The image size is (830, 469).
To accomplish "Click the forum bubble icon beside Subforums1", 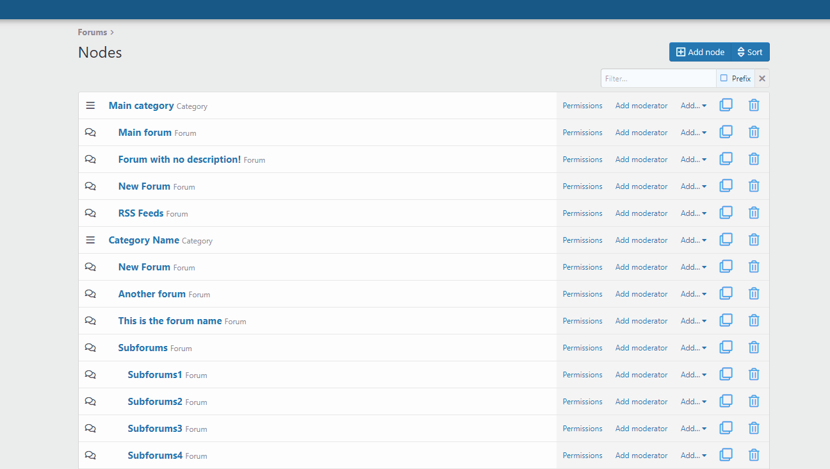I will pyautogui.click(x=90, y=375).
